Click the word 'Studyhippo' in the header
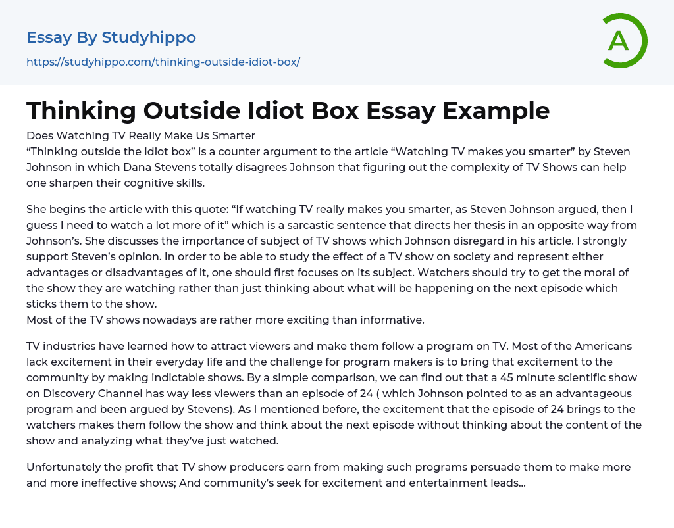This screenshot has height=528, width=674. (x=149, y=37)
